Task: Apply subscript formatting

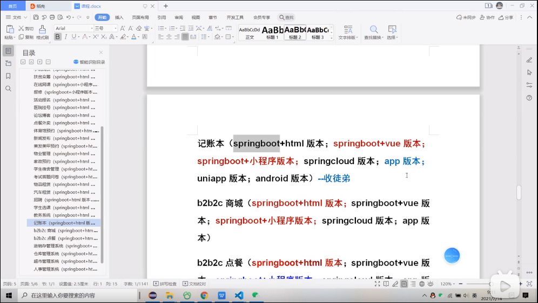Action: click(x=103, y=37)
